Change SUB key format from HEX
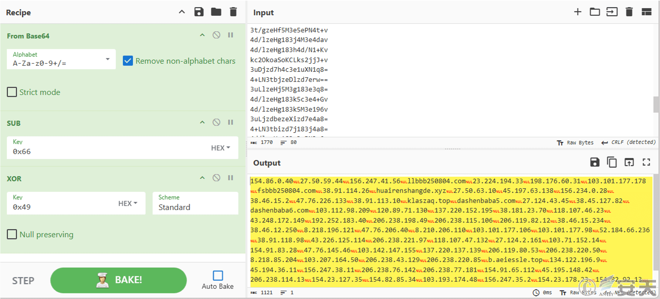Image resolution: width=660 pixels, height=299 pixels. point(221,148)
